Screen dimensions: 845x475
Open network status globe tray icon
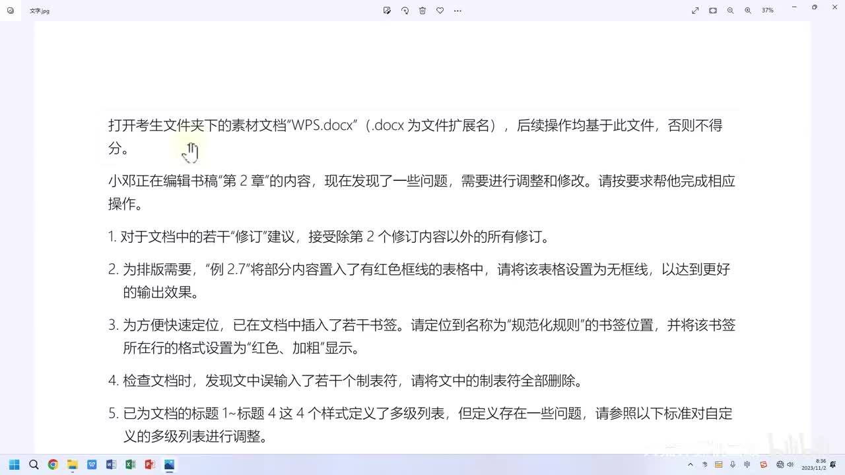780,464
